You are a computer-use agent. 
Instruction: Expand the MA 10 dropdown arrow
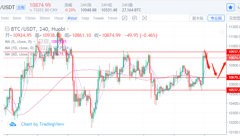36,48
